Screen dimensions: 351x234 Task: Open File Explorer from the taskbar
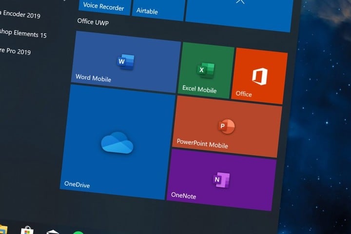click(3, 230)
